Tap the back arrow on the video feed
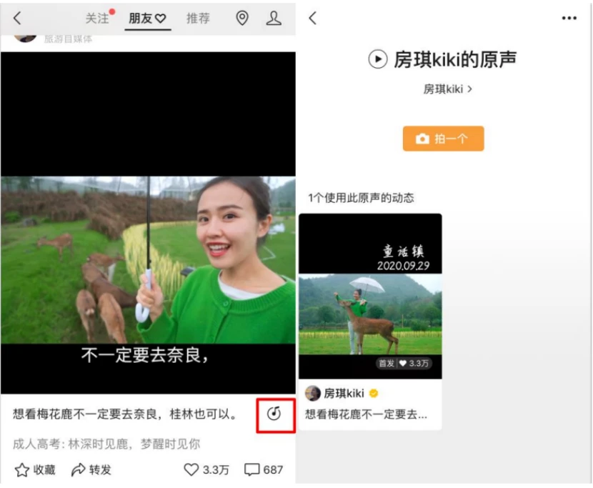Image resolution: width=593 pixels, height=488 pixels. [x=17, y=19]
